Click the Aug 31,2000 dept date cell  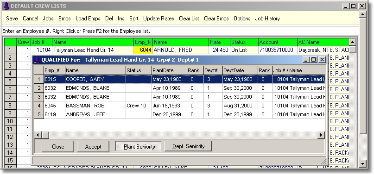(240, 106)
